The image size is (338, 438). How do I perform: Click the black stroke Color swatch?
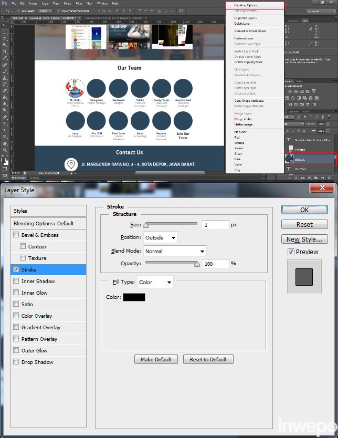click(x=134, y=297)
